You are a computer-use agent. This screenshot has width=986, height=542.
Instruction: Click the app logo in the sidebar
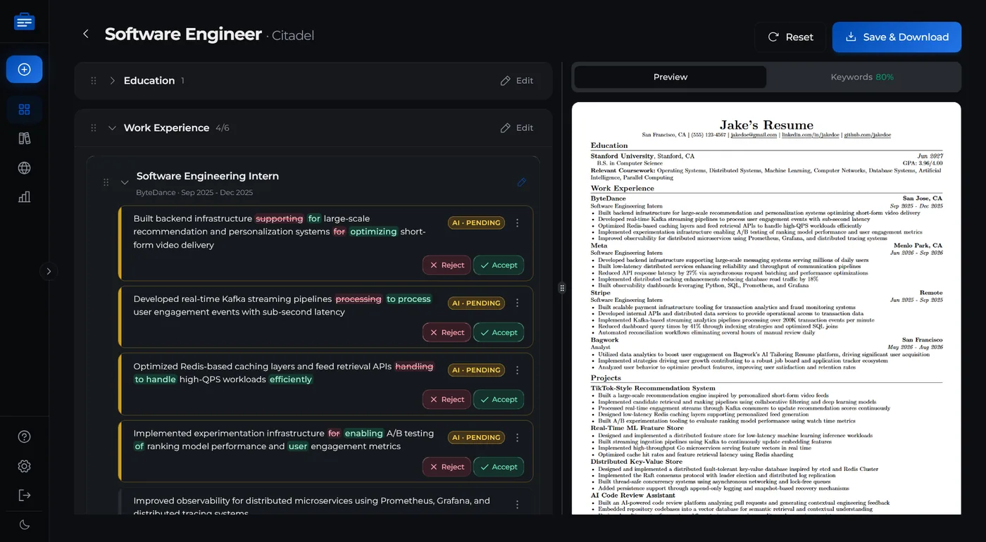click(24, 22)
